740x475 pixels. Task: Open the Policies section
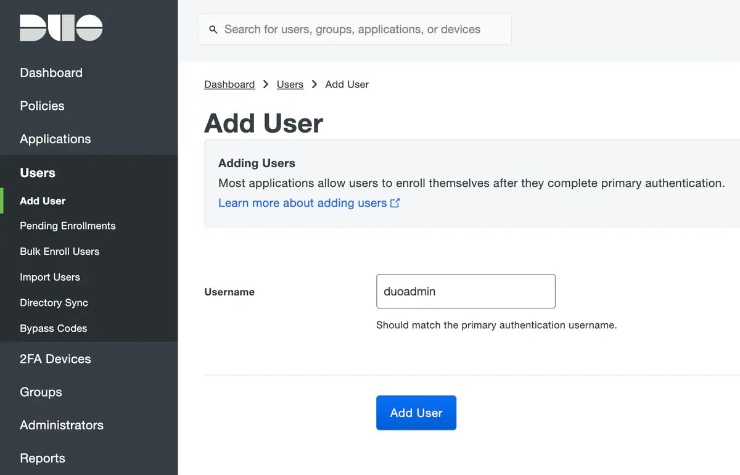[x=42, y=105]
